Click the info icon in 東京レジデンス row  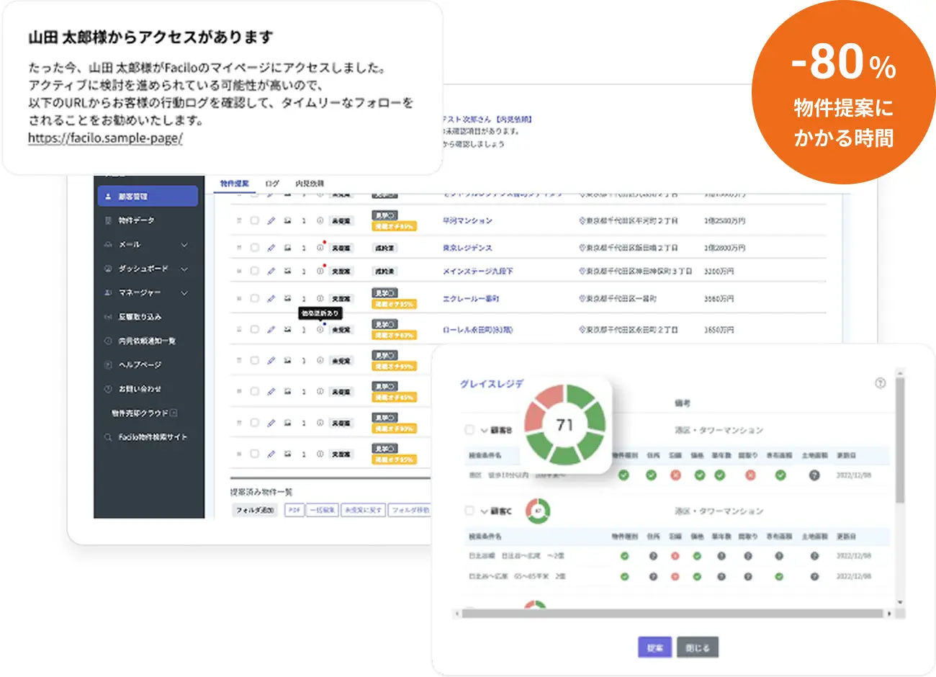[x=320, y=248]
